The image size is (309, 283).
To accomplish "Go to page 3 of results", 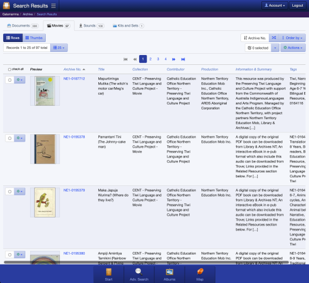I will point(158,59).
